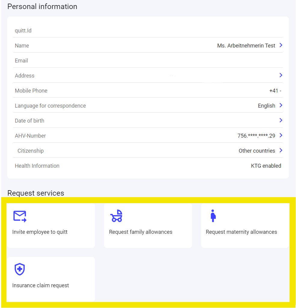296x308 pixels.
Task: Open the AHV-Number details chevron
Action: (x=281, y=136)
